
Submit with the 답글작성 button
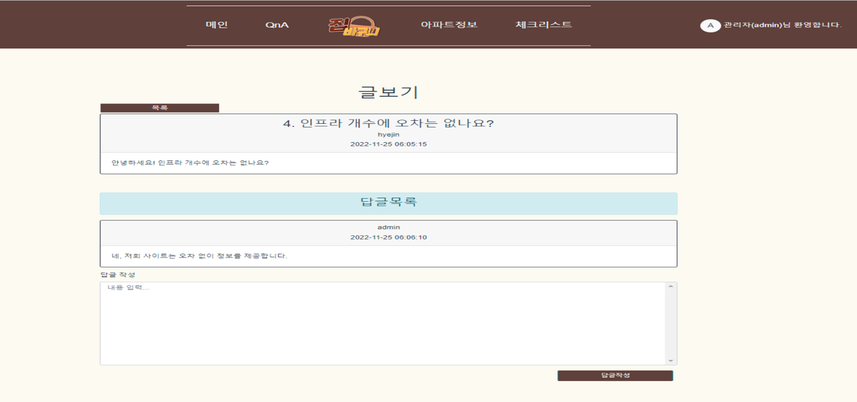(x=615, y=375)
